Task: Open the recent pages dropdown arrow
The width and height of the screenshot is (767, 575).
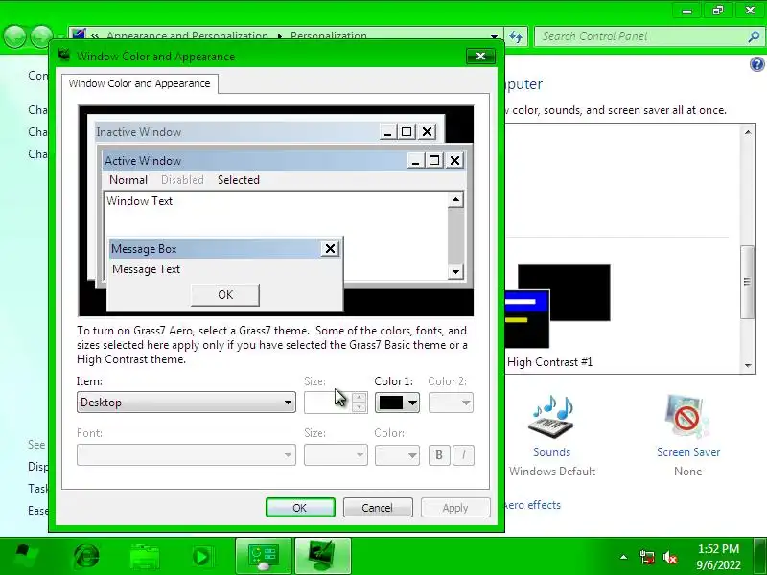Action: (59, 37)
